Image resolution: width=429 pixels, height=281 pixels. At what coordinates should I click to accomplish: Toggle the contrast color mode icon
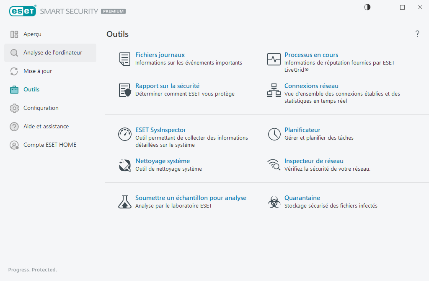click(367, 7)
